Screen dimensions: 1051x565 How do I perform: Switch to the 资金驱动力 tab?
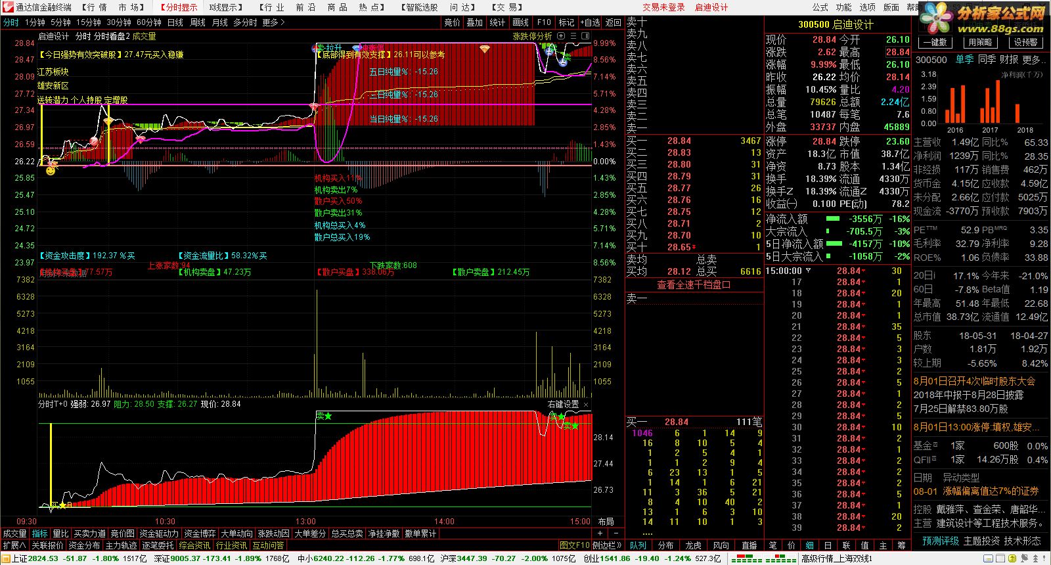point(158,533)
